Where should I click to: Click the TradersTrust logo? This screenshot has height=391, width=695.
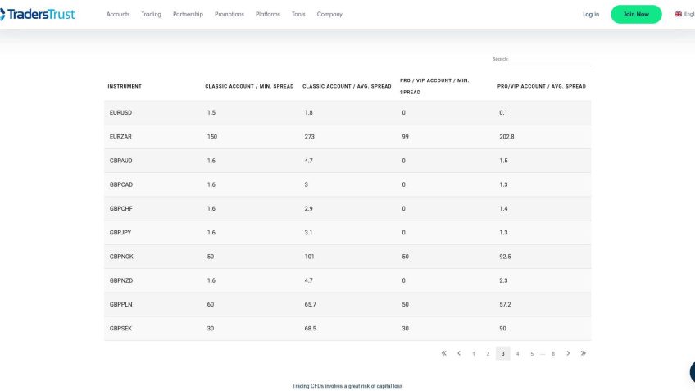[x=38, y=14]
